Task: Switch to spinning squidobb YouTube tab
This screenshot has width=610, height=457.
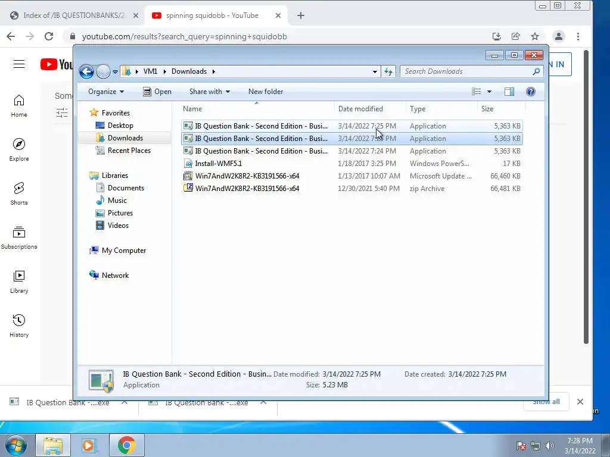Action: pyautogui.click(x=212, y=15)
